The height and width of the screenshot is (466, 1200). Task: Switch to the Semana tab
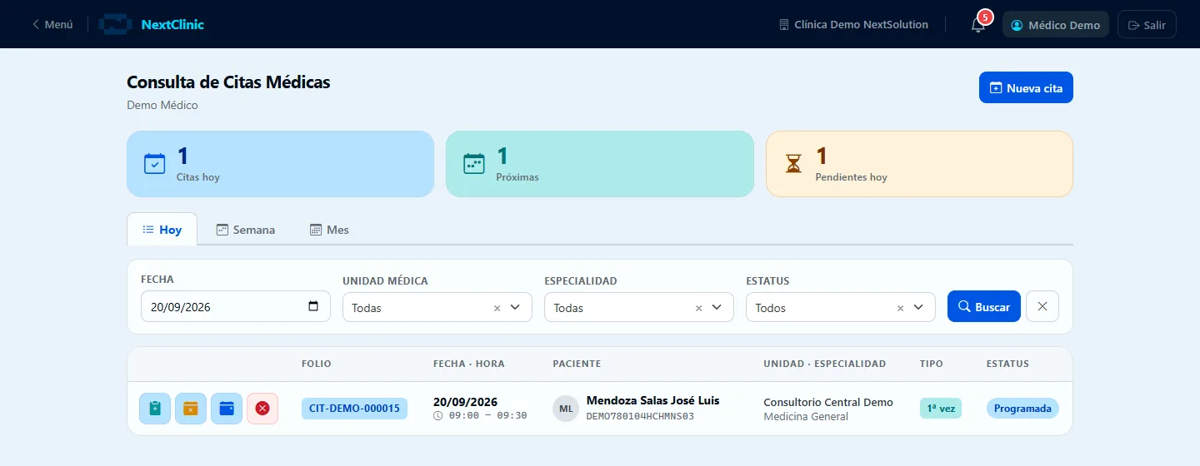tap(246, 230)
